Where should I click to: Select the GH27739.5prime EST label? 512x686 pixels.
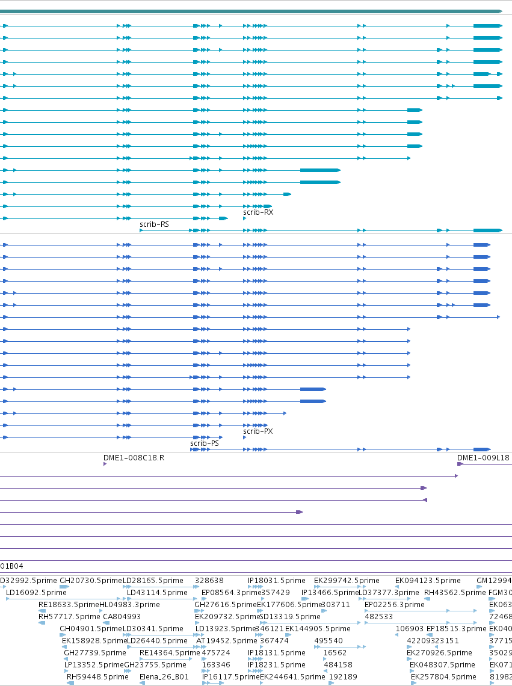pos(95,653)
